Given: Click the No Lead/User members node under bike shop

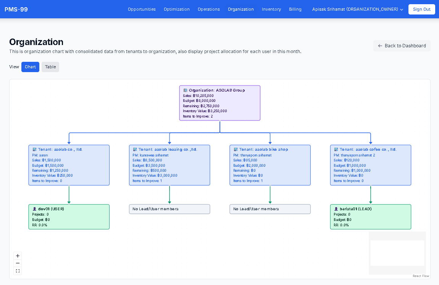Looking at the screenshot, I should (270, 209).
